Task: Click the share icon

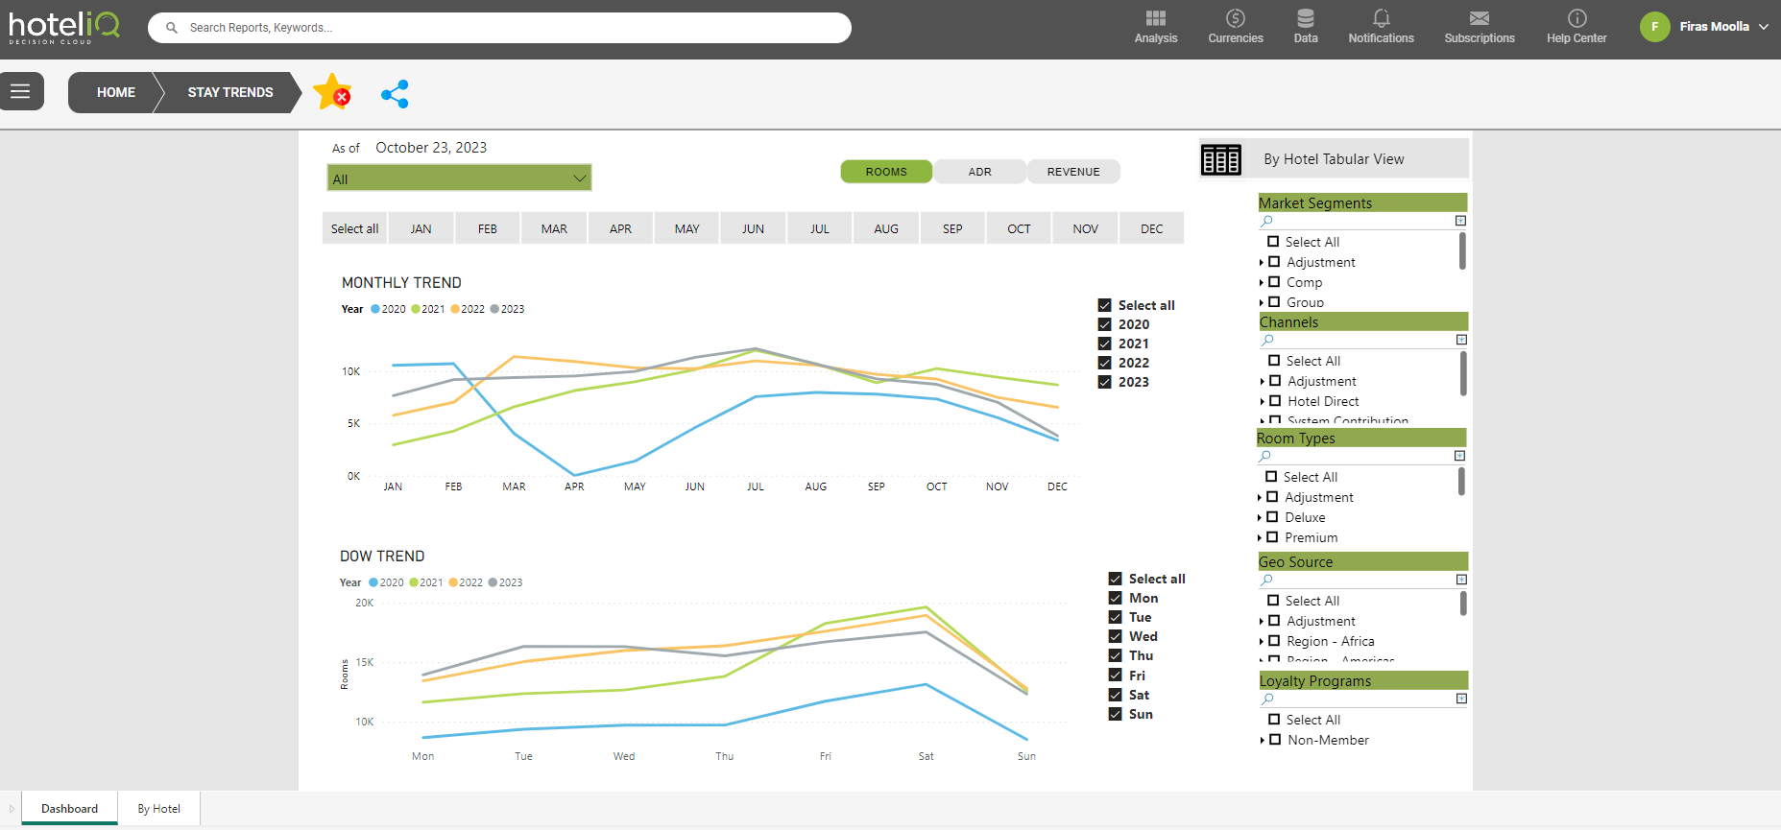Action: click(395, 94)
